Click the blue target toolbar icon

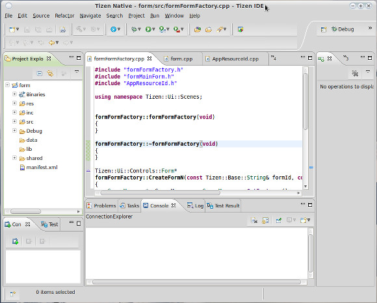click(113, 29)
